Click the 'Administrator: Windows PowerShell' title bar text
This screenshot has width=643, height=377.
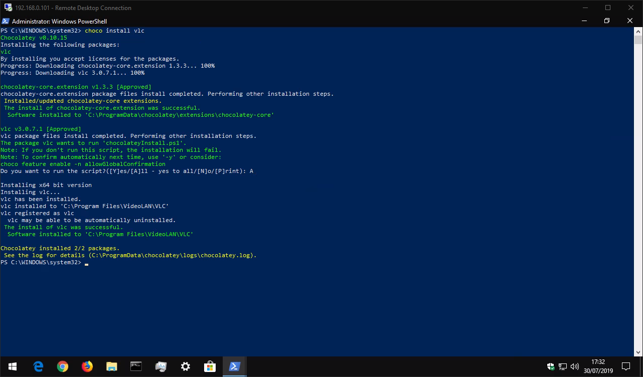point(59,21)
